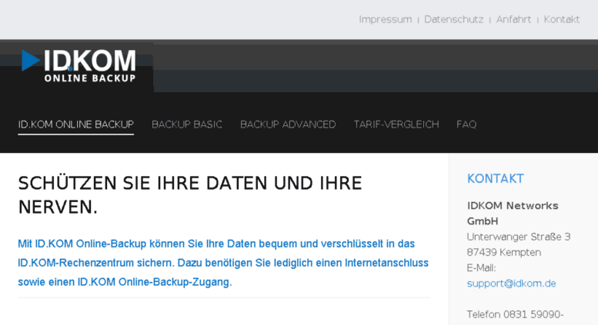
Task: Go to the Anfahrt link
Action: pyautogui.click(x=513, y=19)
